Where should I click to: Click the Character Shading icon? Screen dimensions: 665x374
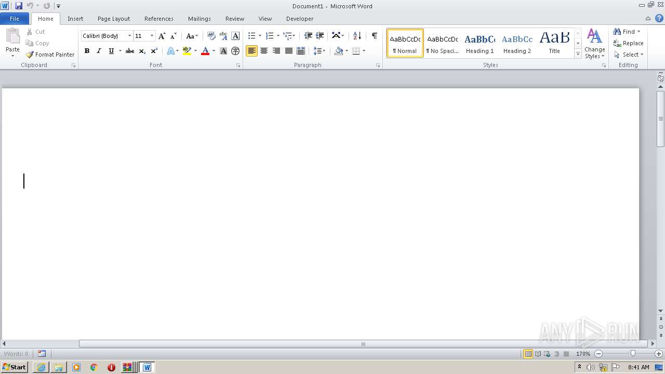[x=223, y=51]
